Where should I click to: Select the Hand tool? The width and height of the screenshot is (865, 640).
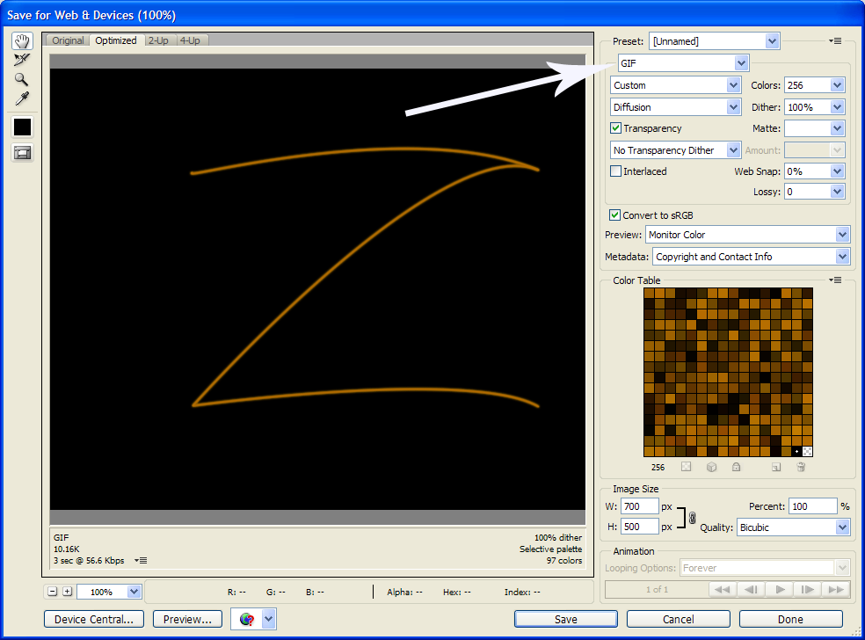(x=22, y=41)
